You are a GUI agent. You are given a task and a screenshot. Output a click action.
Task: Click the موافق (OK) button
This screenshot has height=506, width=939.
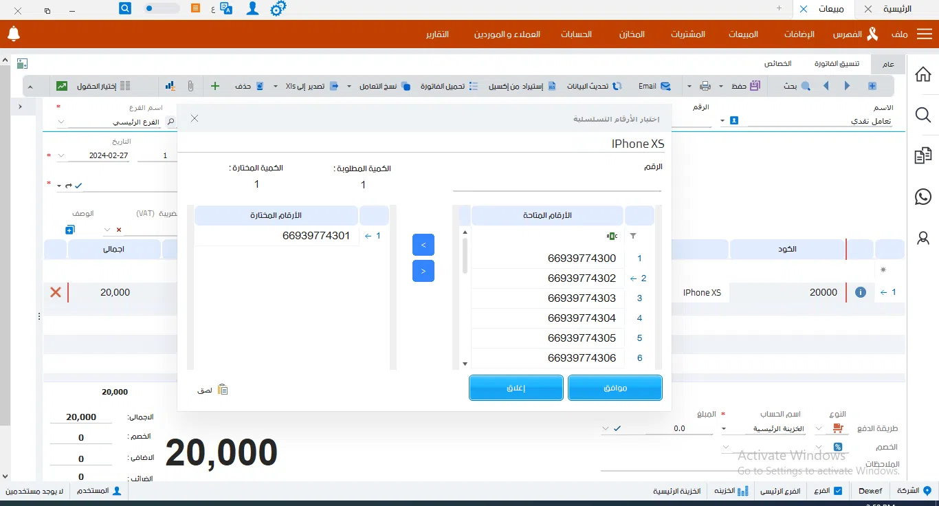tap(615, 388)
